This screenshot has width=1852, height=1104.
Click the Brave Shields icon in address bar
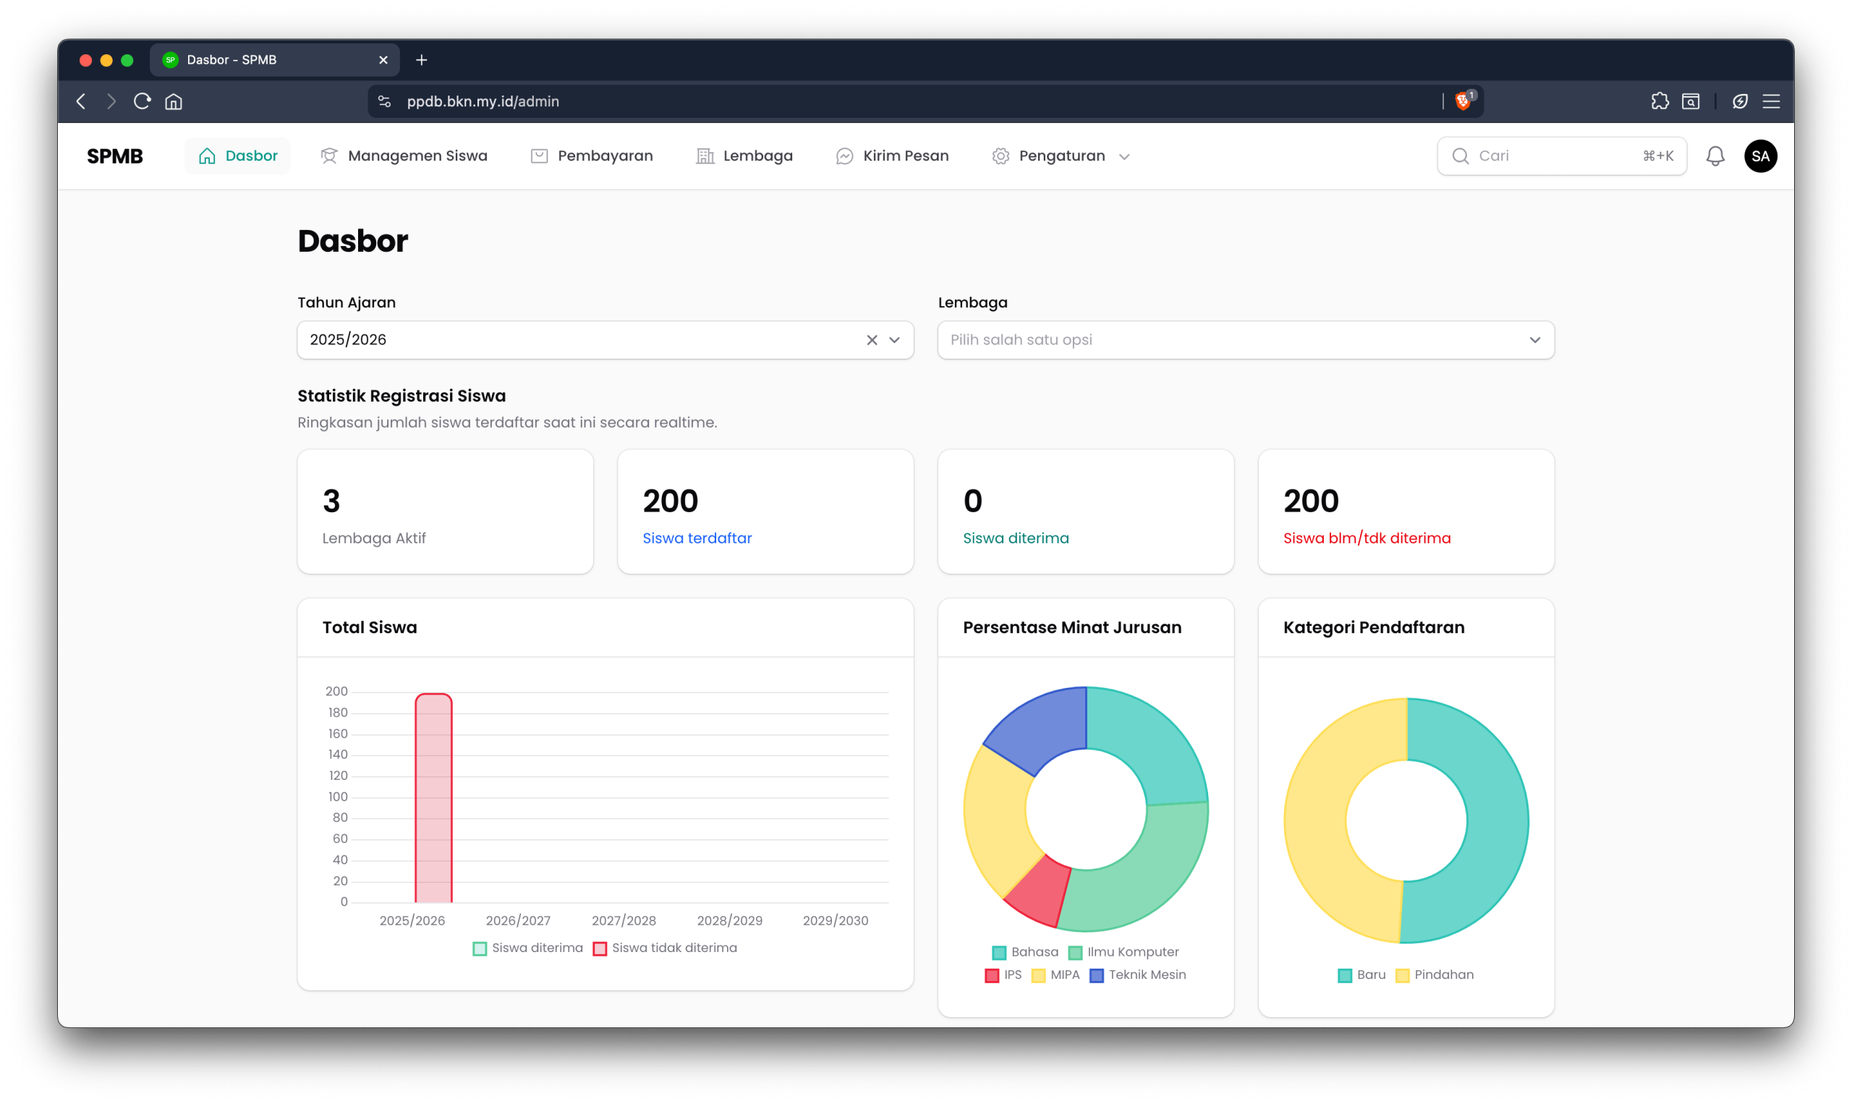click(1463, 101)
